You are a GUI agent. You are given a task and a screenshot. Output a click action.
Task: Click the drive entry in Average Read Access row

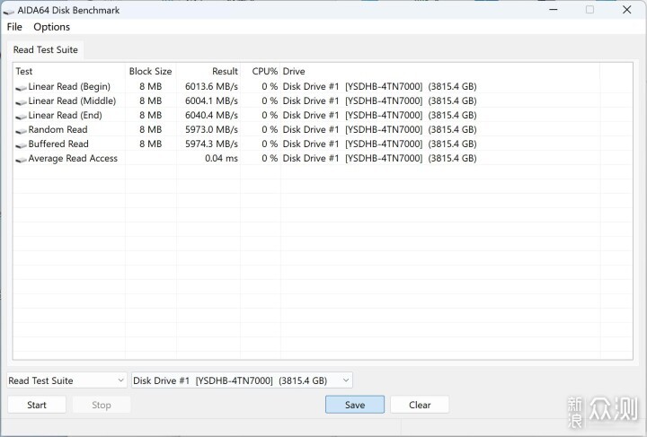[x=379, y=159]
